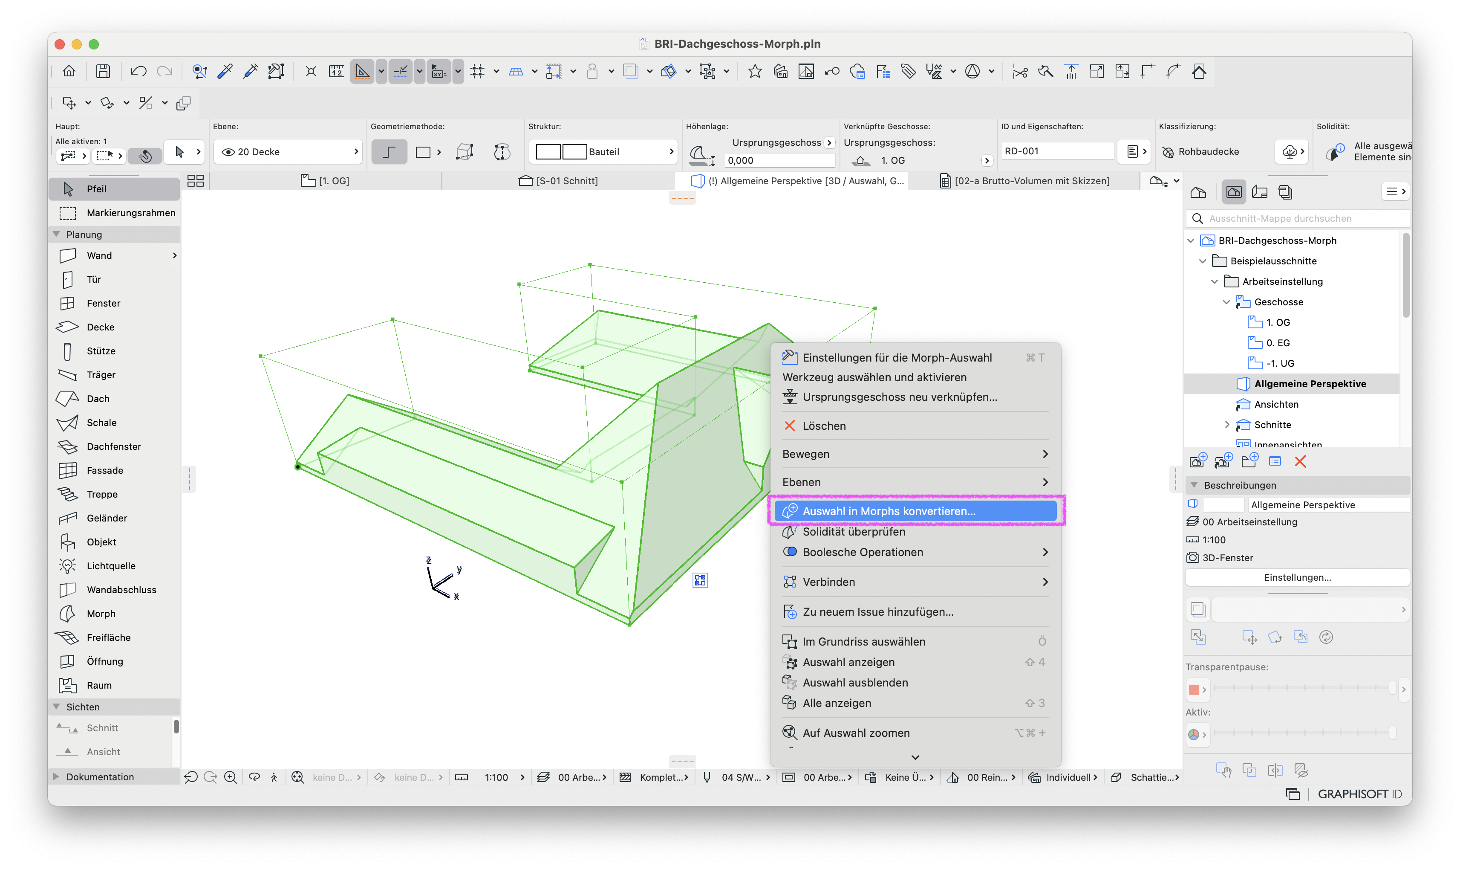
Task: Select the Decke slab tool
Action: [114, 327]
